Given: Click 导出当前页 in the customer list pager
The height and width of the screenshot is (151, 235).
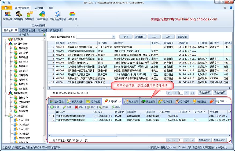Looking at the screenshot, I should (x=205, y=92).
